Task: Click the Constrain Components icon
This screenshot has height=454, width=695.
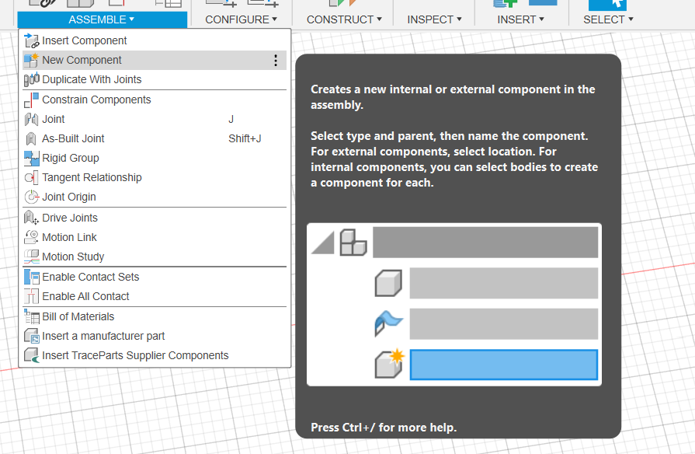Action: [x=31, y=100]
